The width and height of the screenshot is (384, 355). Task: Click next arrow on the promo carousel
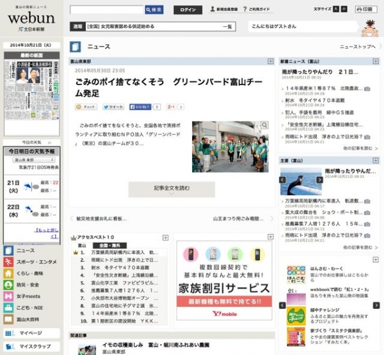pos(376,305)
